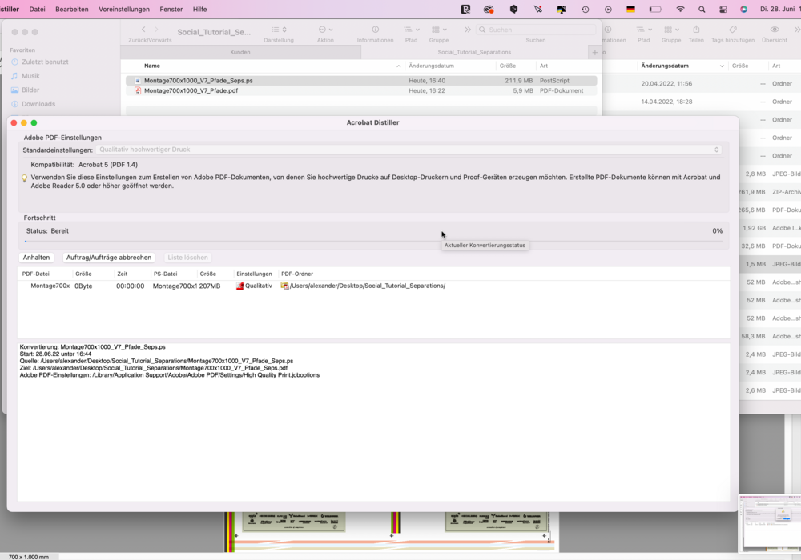Viewport: 801px width, 560px height.
Task: Expand hidden Finder toolbar items chevron
Action: pyautogui.click(x=468, y=30)
